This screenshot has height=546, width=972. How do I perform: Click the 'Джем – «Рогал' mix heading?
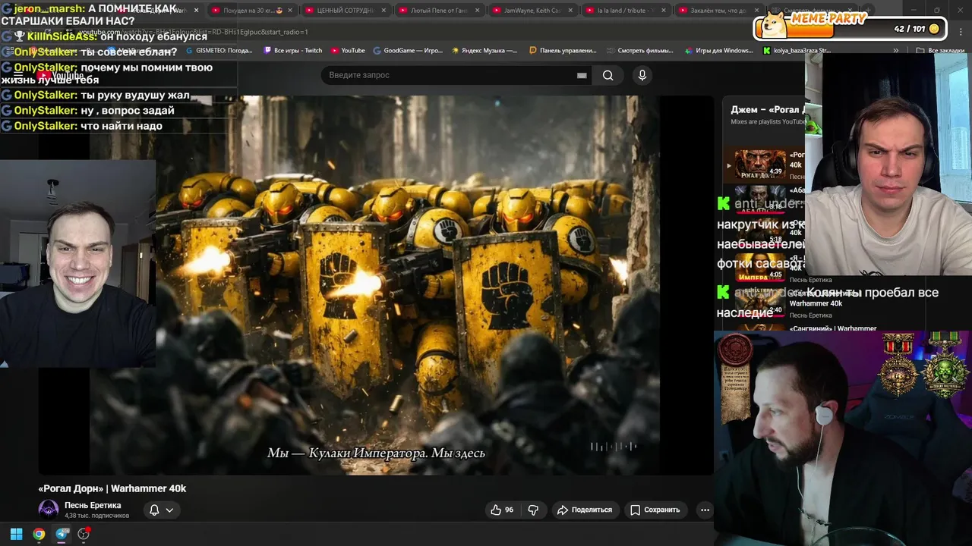click(767, 110)
